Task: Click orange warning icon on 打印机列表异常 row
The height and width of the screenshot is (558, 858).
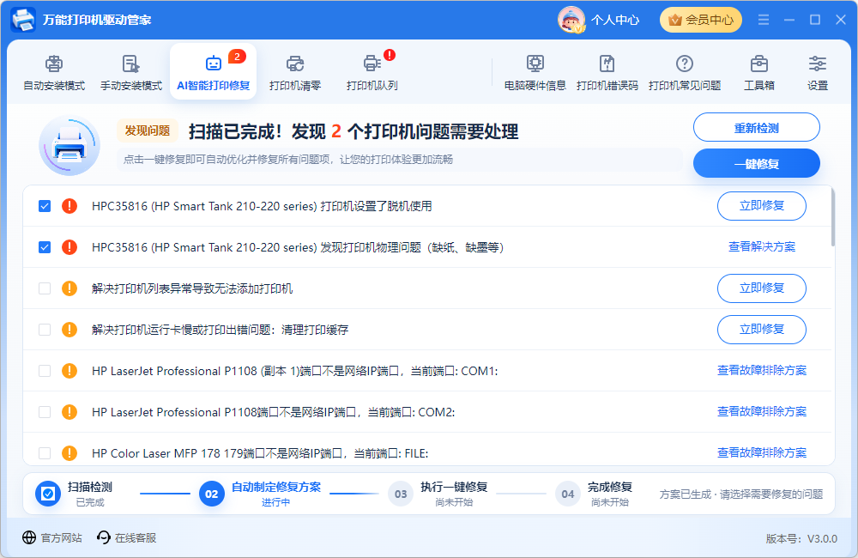Action: [x=69, y=288]
